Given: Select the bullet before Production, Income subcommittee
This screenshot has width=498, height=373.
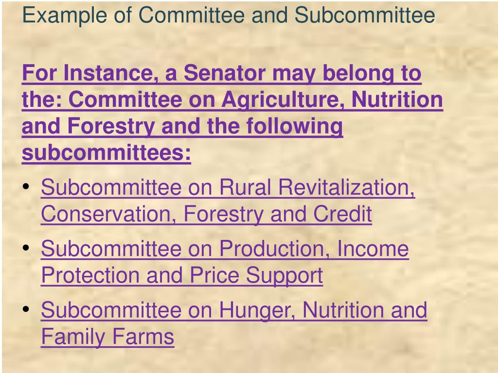Looking at the screenshot, I should point(26,248).
